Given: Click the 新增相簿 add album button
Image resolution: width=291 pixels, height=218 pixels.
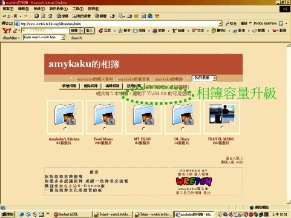Looking at the screenshot, I should pyautogui.click(x=69, y=86).
